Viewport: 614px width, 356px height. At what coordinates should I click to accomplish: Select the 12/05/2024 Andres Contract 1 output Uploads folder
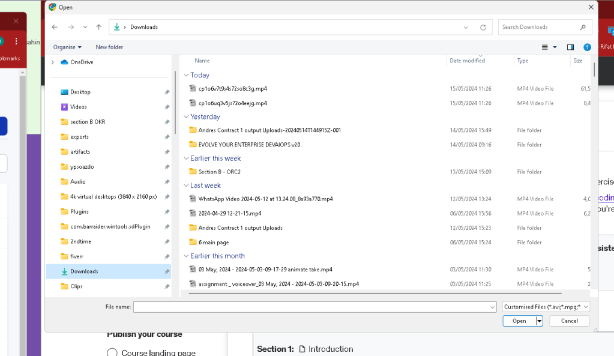[240, 228]
